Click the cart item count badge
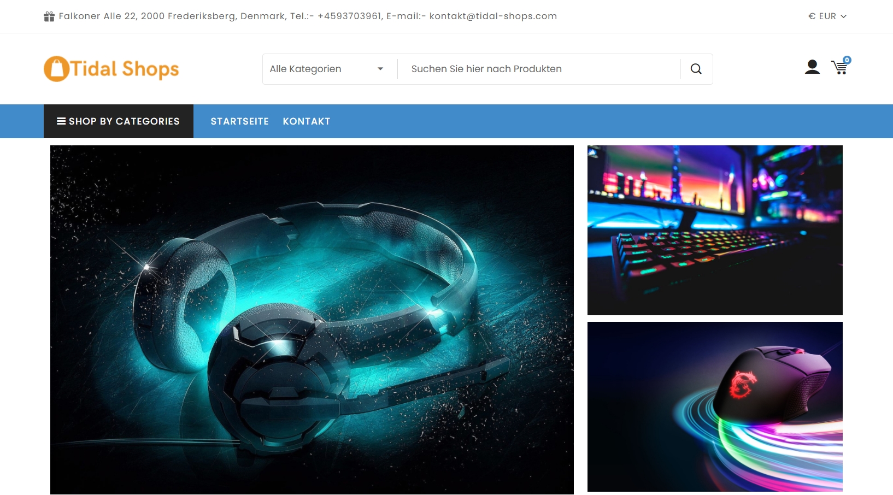Viewport: 893px width, 495px height. (x=847, y=60)
